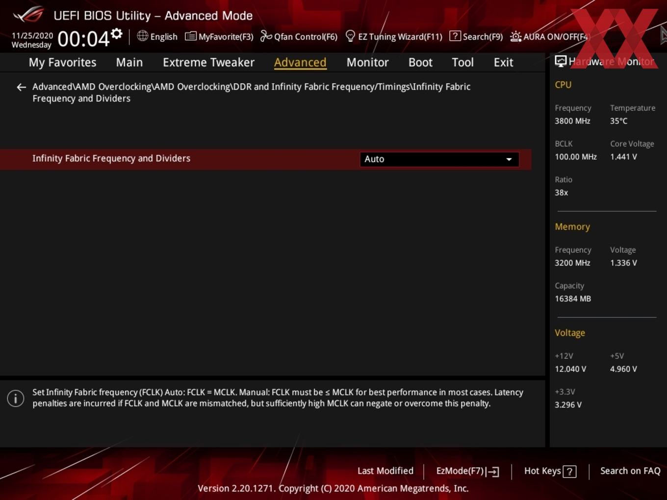Image resolution: width=667 pixels, height=500 pixels.
Task: Click CPU temperature value 35°C
Action: click(x=618, y=121)
